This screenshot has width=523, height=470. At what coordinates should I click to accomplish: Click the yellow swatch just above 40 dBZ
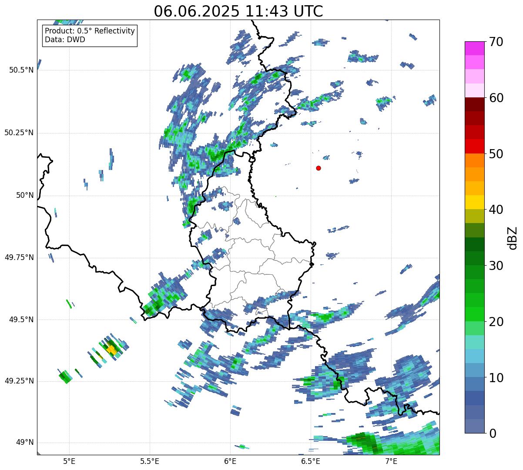tap(475, 202)
